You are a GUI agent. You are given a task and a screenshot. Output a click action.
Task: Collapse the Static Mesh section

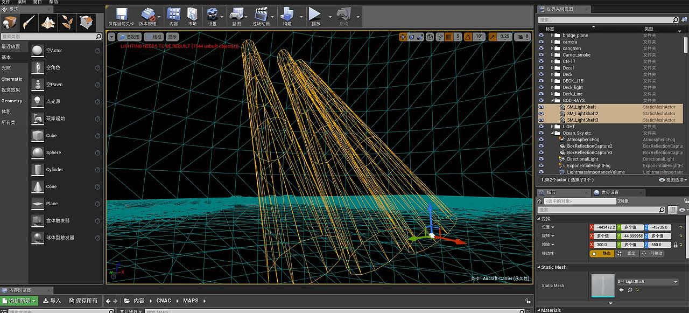click(x=539, y=267)
